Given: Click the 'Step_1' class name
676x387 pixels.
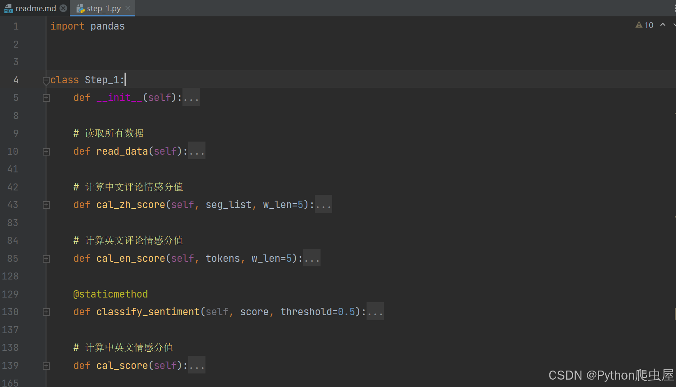Looking at the screenshot, I should pos(102,80).
